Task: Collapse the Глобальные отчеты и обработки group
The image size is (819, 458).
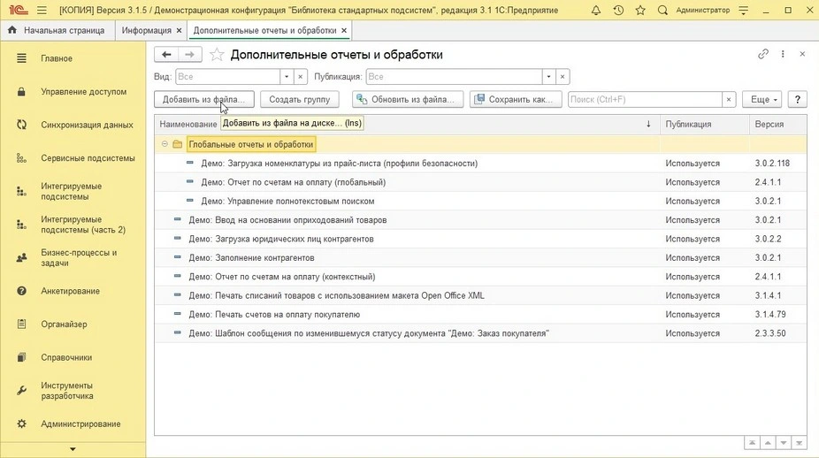Action: point(165,144)
